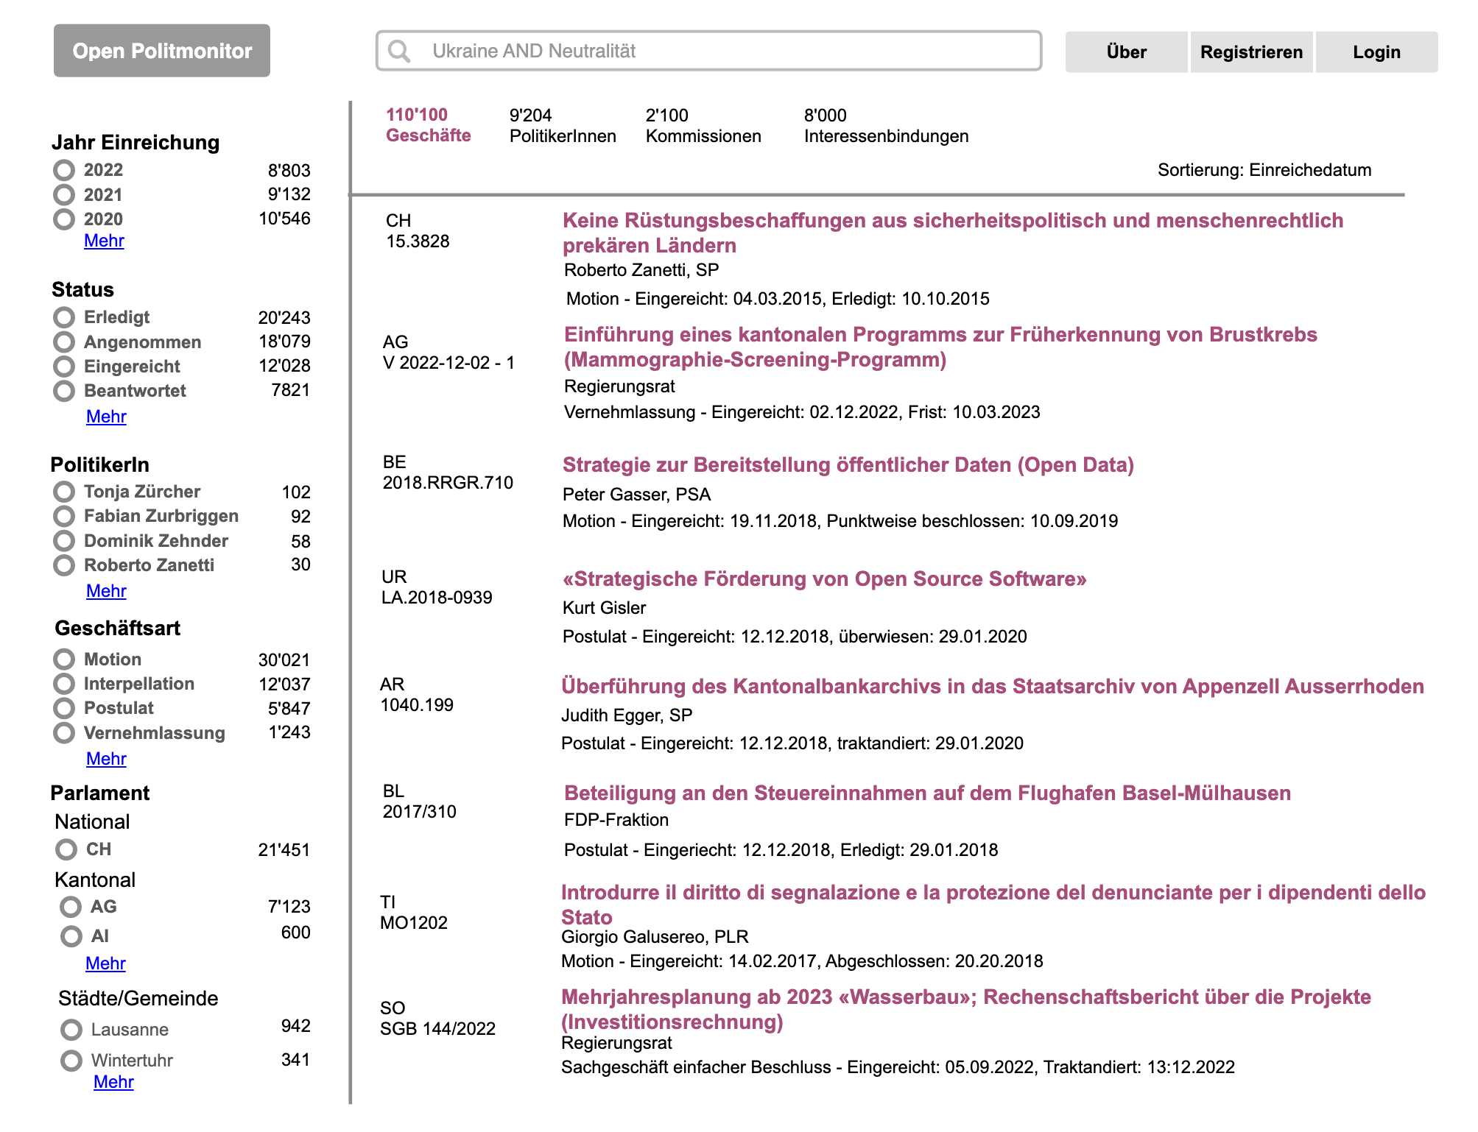Click the Registrieren button
The image size is (1478, 1132).
pyautogui.click(x=1251, y=52)
